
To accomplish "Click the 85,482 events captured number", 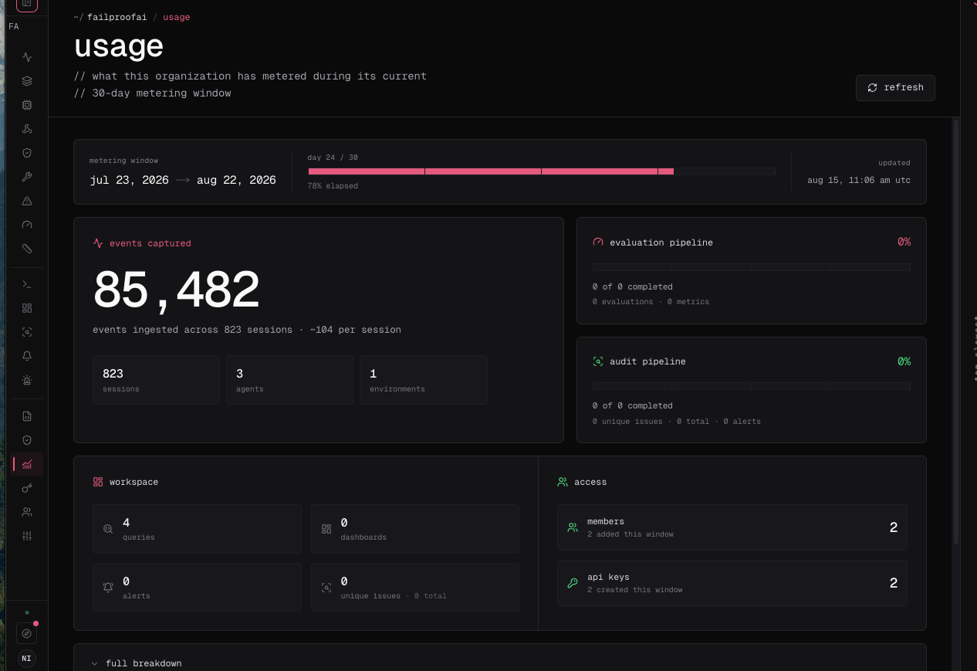I will pos(176,290).
